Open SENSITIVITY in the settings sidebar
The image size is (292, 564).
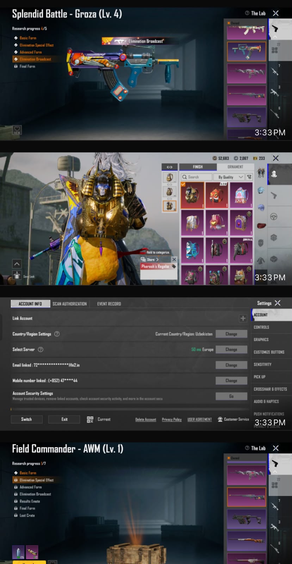[x=262, y=364]
